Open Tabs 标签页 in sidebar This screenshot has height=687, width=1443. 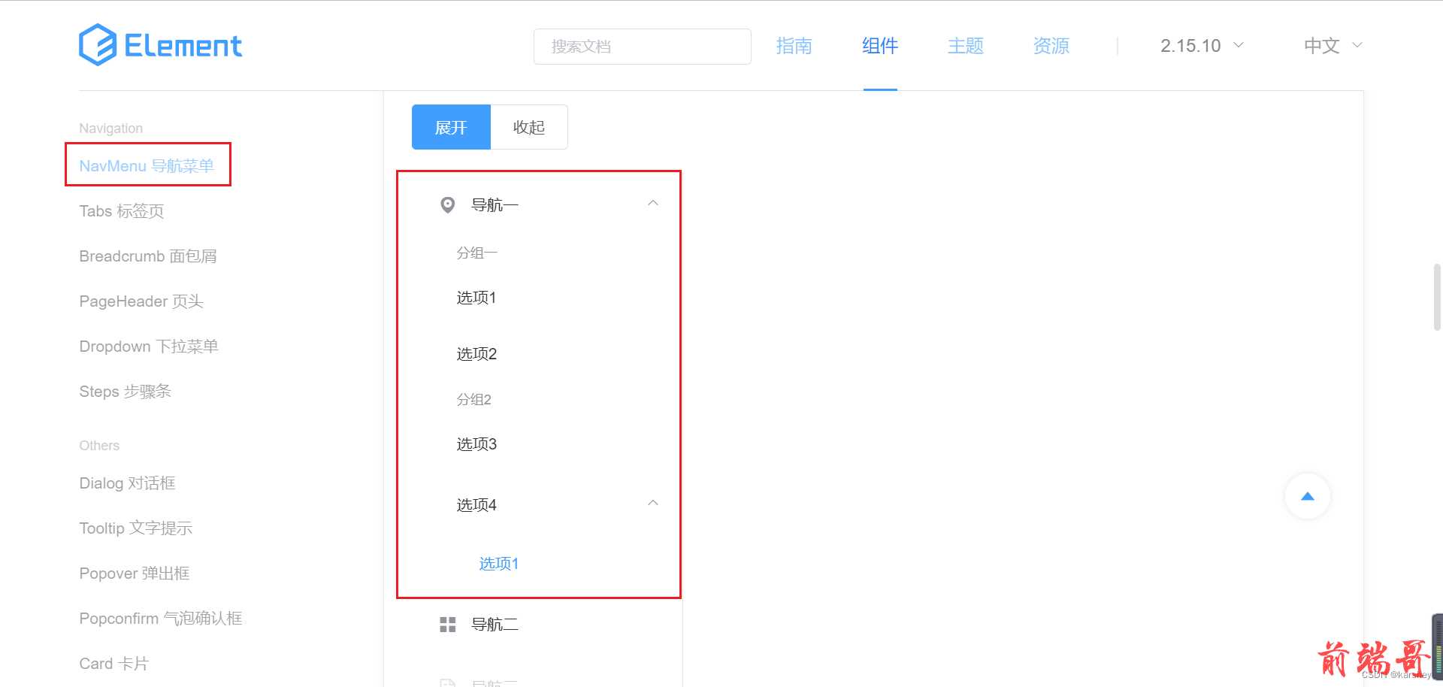[122, 211]
